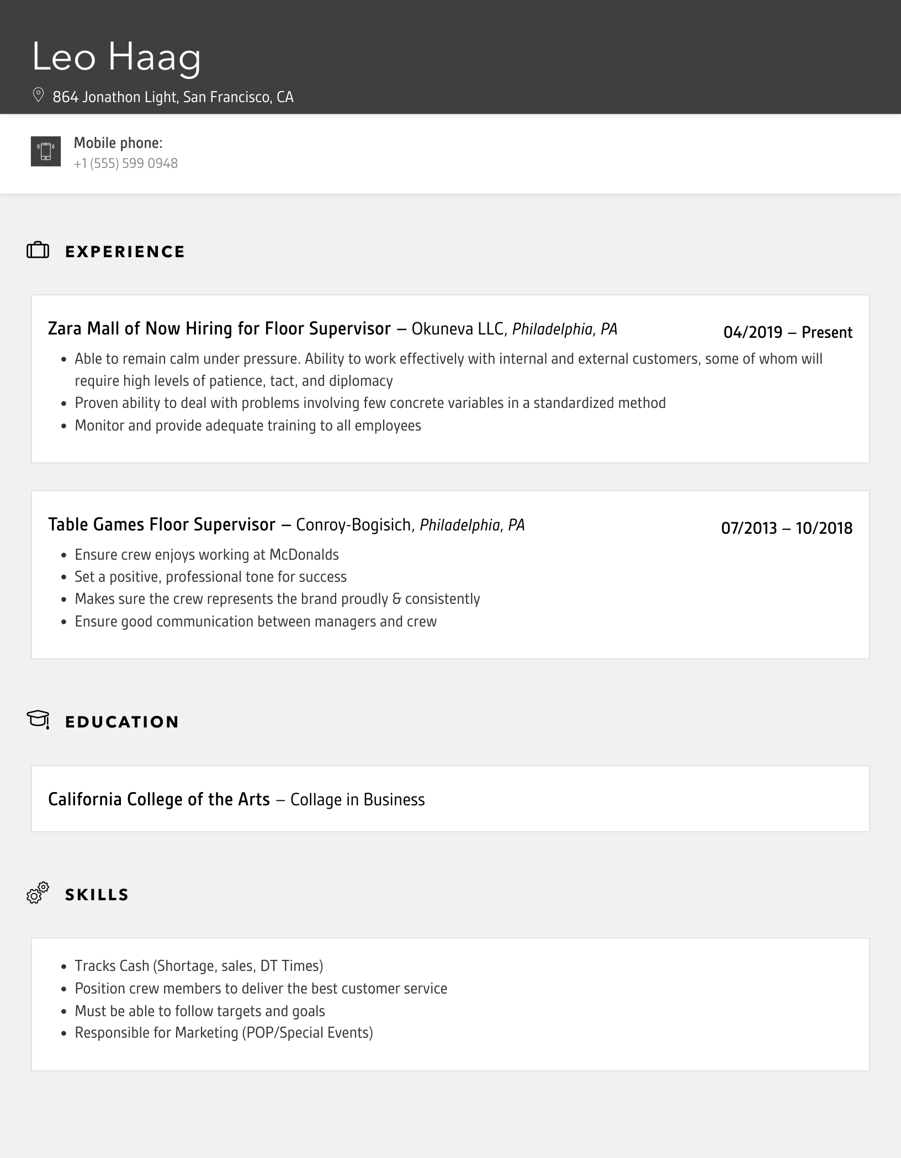Click the briefcase Experience icon
Screen dimensions: 901x1158
coord(38,251)
